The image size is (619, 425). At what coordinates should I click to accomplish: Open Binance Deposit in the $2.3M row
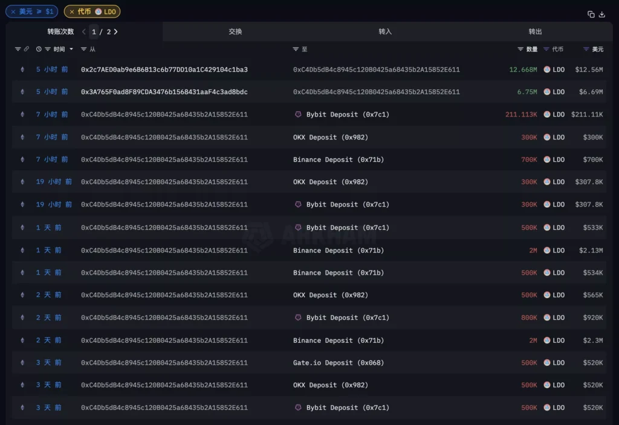(x=339, y=340)
